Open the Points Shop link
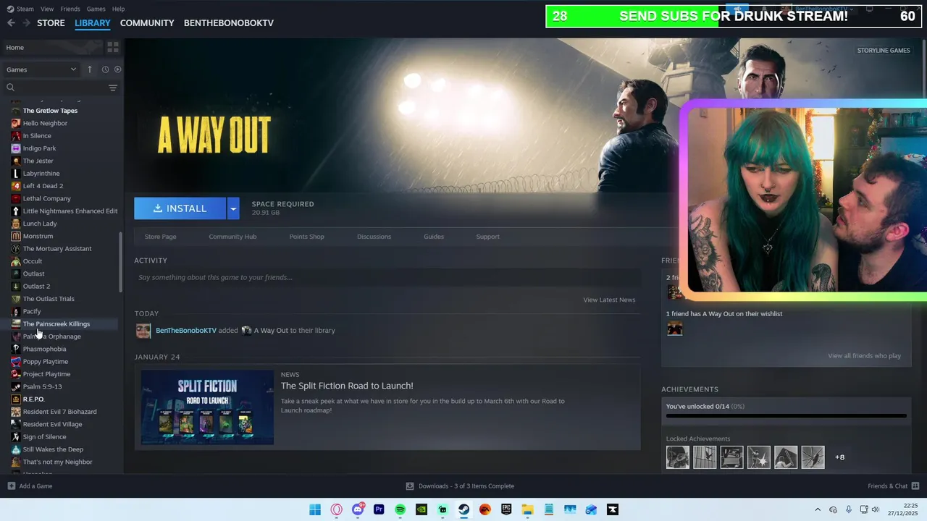The width and height of the screenshot is (927, 521). [x=306, y=237]
